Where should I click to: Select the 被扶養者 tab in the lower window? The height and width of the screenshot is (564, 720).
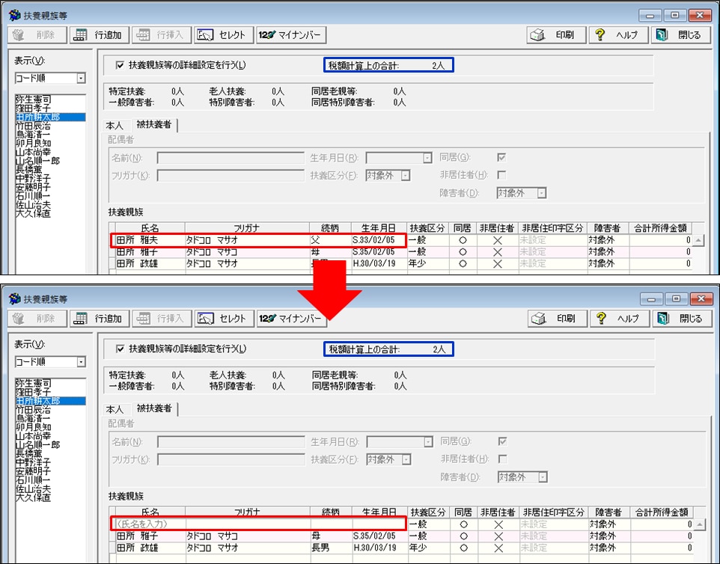[153, 409]
